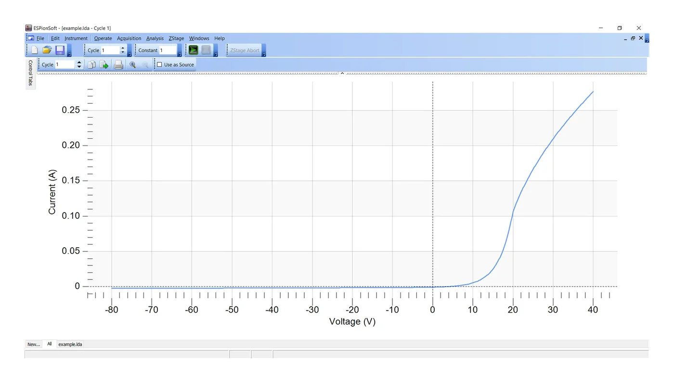The height and width of the screenshot is (383, 674).
Task: Open the Analysis menu
Action: tap(155, 39)
